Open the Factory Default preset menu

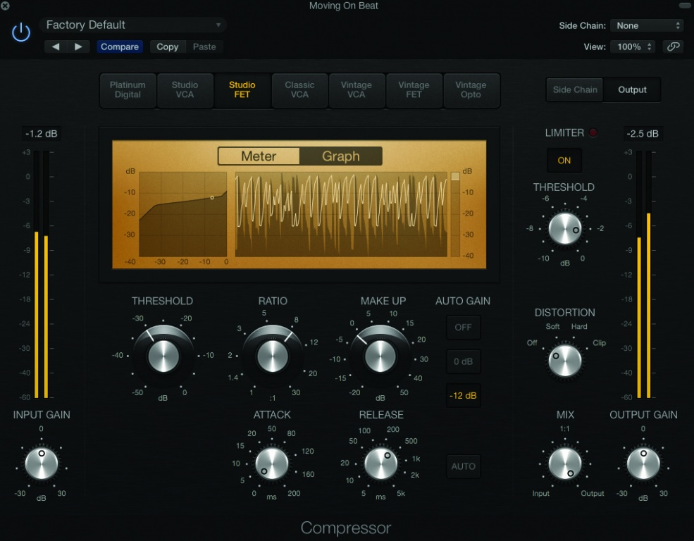pyautogui.click(x=132, y=25)
